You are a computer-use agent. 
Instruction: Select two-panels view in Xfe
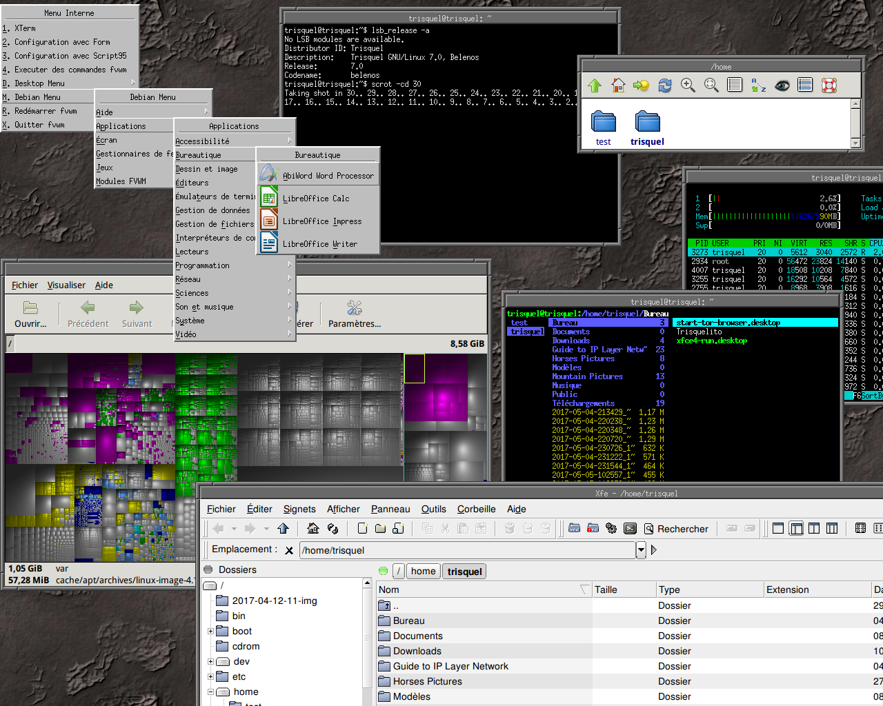pyautogui.click(x=814, y=529)
